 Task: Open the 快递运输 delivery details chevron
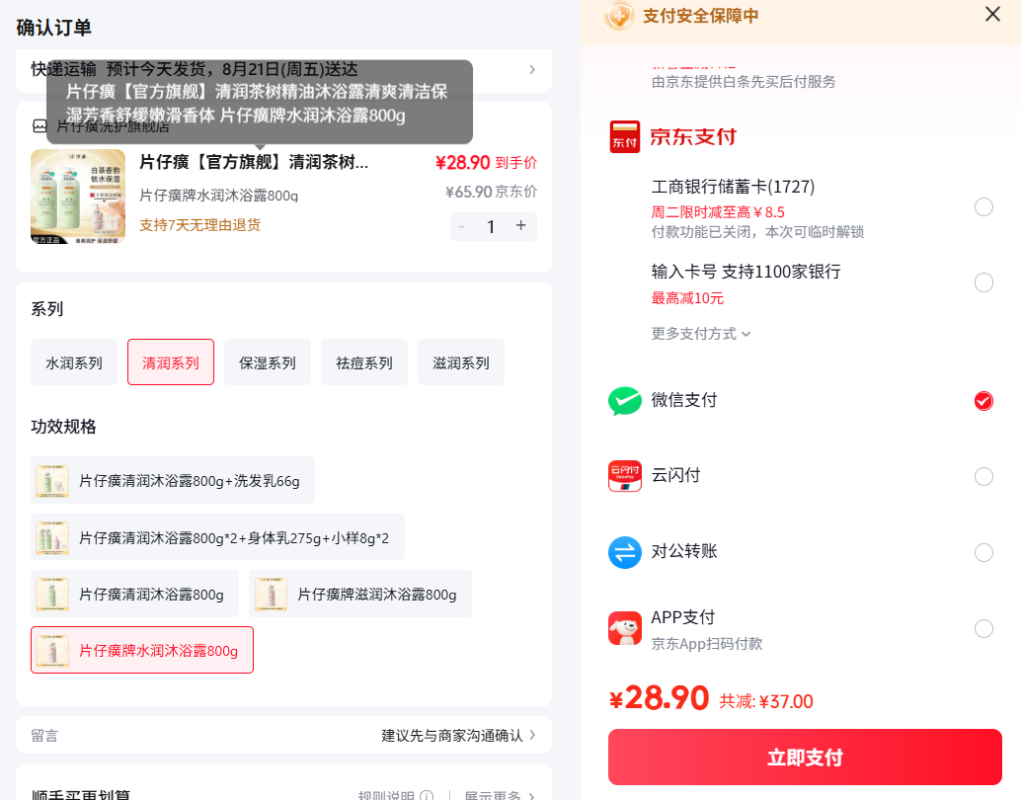click(532, 70)
